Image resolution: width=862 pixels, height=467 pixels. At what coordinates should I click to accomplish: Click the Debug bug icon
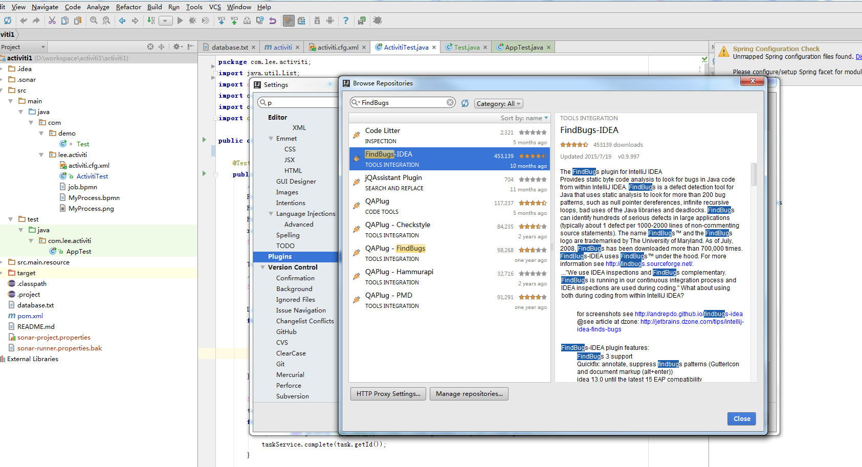coord(192,20)
